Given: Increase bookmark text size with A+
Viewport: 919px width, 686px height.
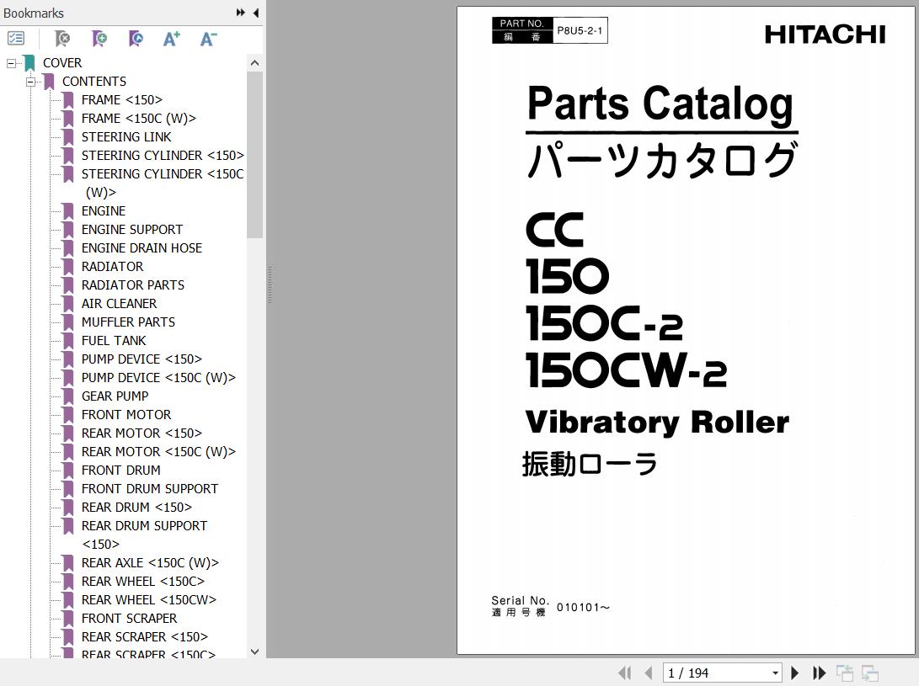Looking at the screenshot, I should (x=172, y=39).
